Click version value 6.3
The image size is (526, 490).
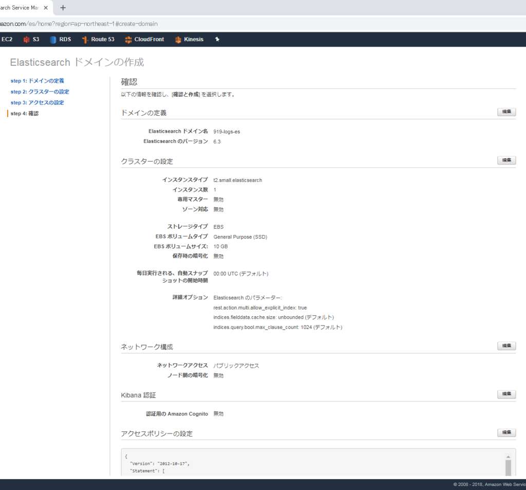pos(217,142)
